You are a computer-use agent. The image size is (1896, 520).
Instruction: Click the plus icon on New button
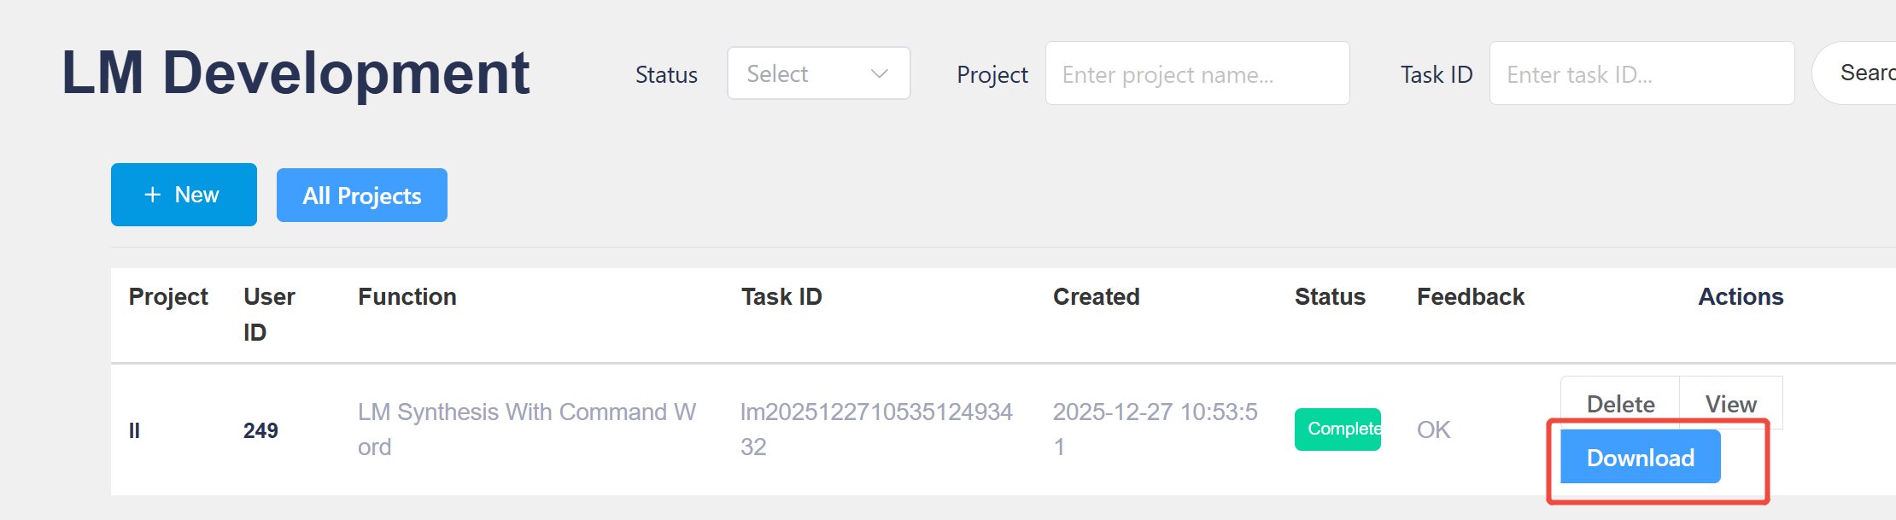152,195
